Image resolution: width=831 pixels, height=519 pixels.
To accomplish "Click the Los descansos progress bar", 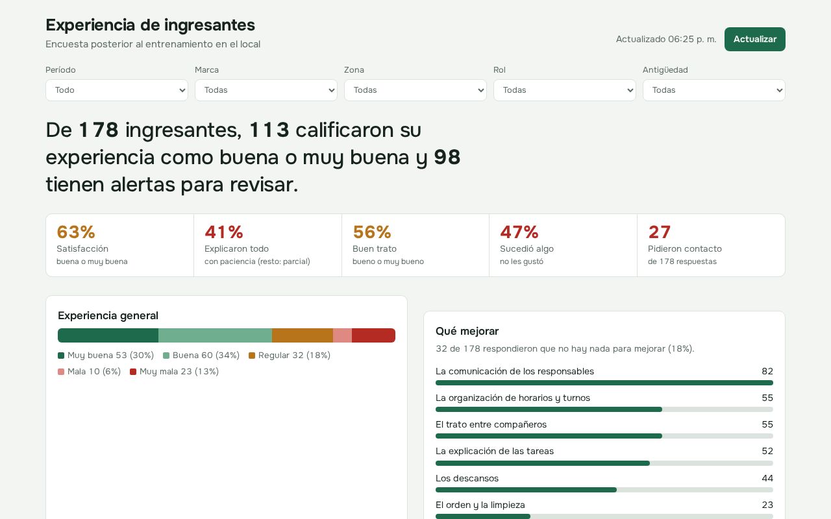I will click(604, 490).
